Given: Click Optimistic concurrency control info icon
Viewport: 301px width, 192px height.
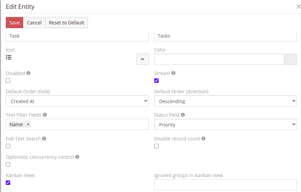Looking at the screenshot, I should pos(77,157).
